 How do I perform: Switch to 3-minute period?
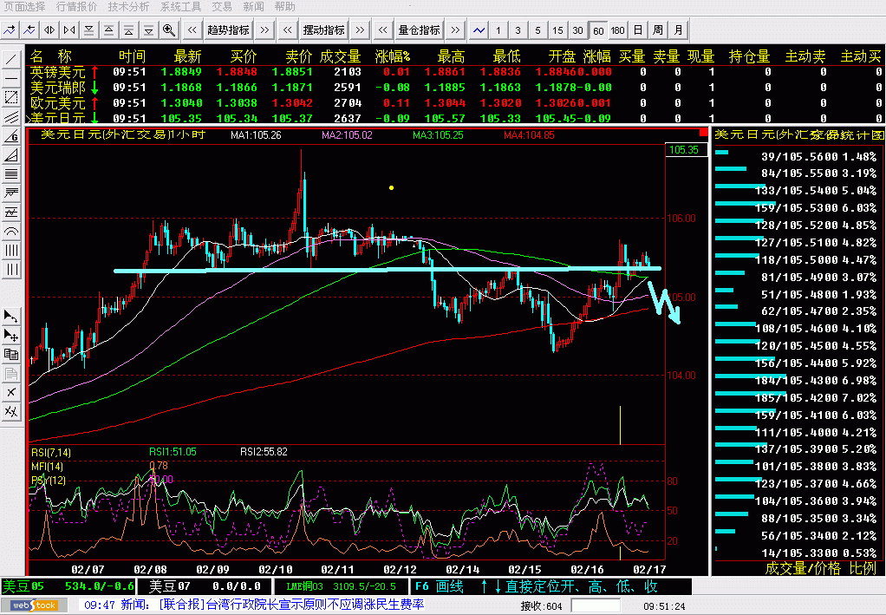click(518, 30)
